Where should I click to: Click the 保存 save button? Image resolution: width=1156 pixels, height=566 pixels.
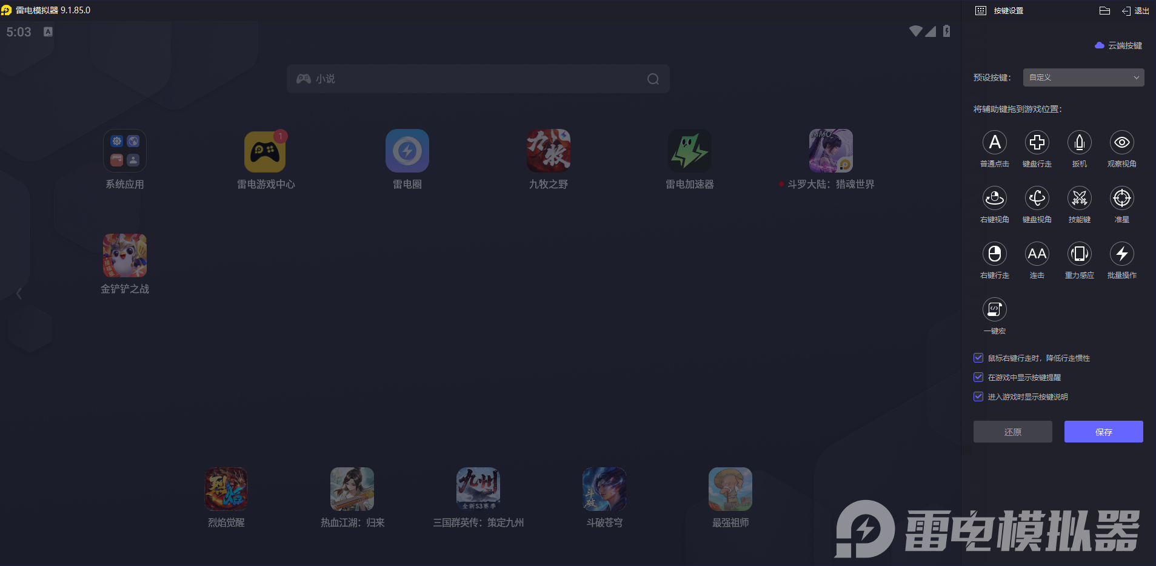[1103, 432]
